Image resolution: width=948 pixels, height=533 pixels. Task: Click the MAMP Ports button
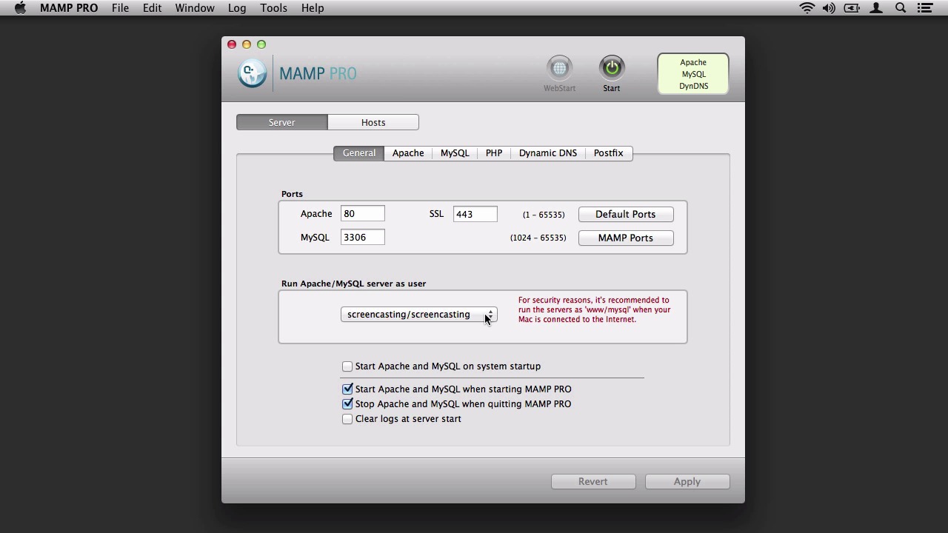(x=626, y=238)
